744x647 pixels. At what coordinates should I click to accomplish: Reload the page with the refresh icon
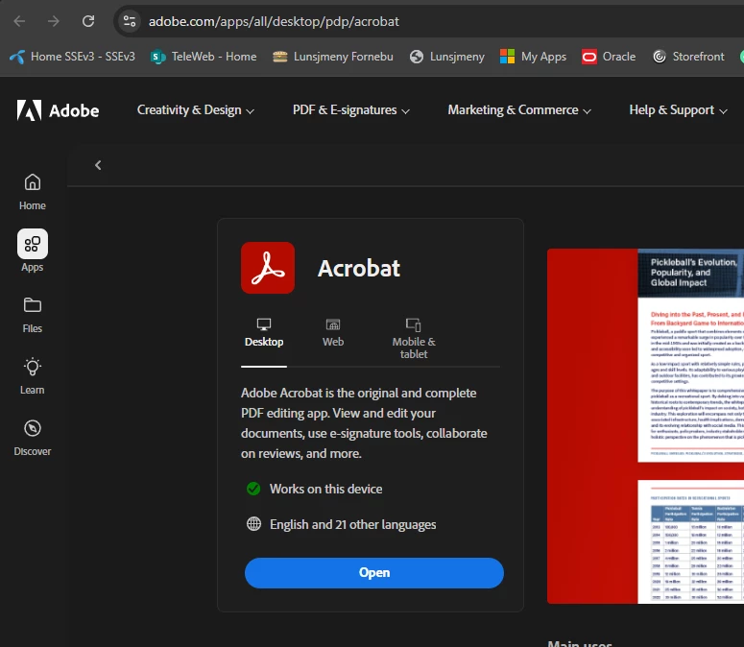coord(88,21)
